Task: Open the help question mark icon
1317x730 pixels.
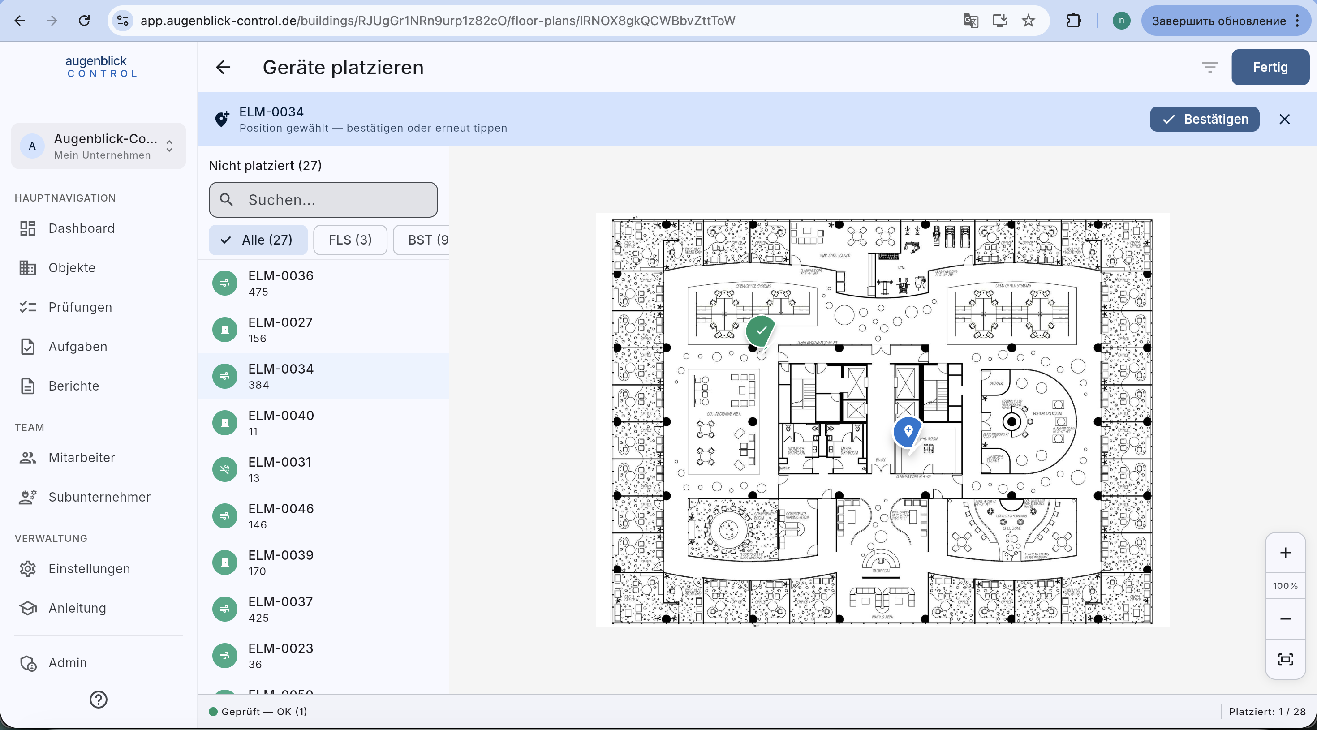Action: pyautogui.click(x=98, y=700)
